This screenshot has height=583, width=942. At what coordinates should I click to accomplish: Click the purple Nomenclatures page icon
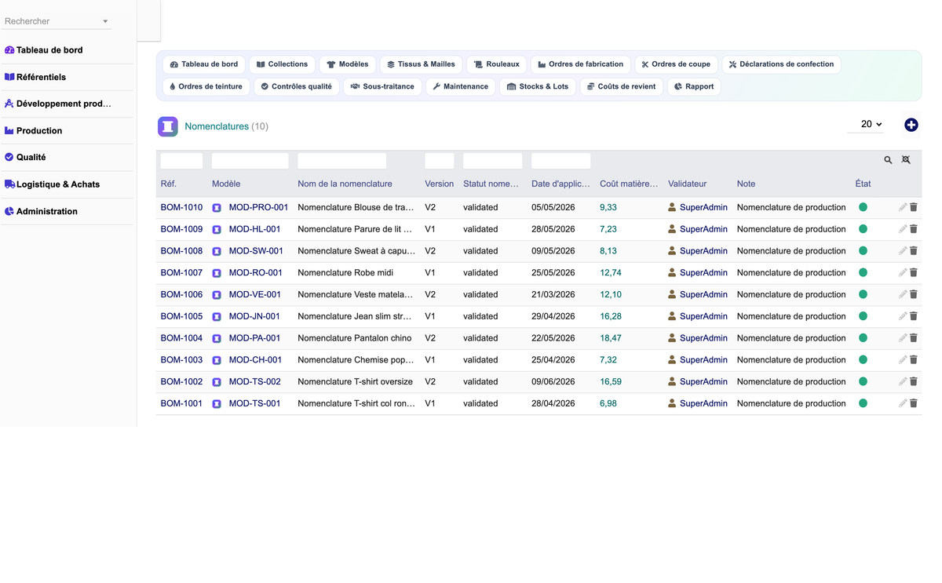168,126
